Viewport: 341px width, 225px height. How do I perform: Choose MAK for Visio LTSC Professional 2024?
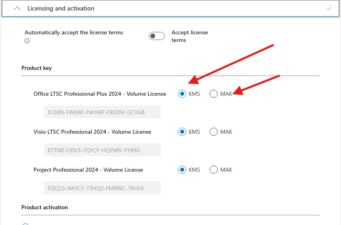click(214, 132)
